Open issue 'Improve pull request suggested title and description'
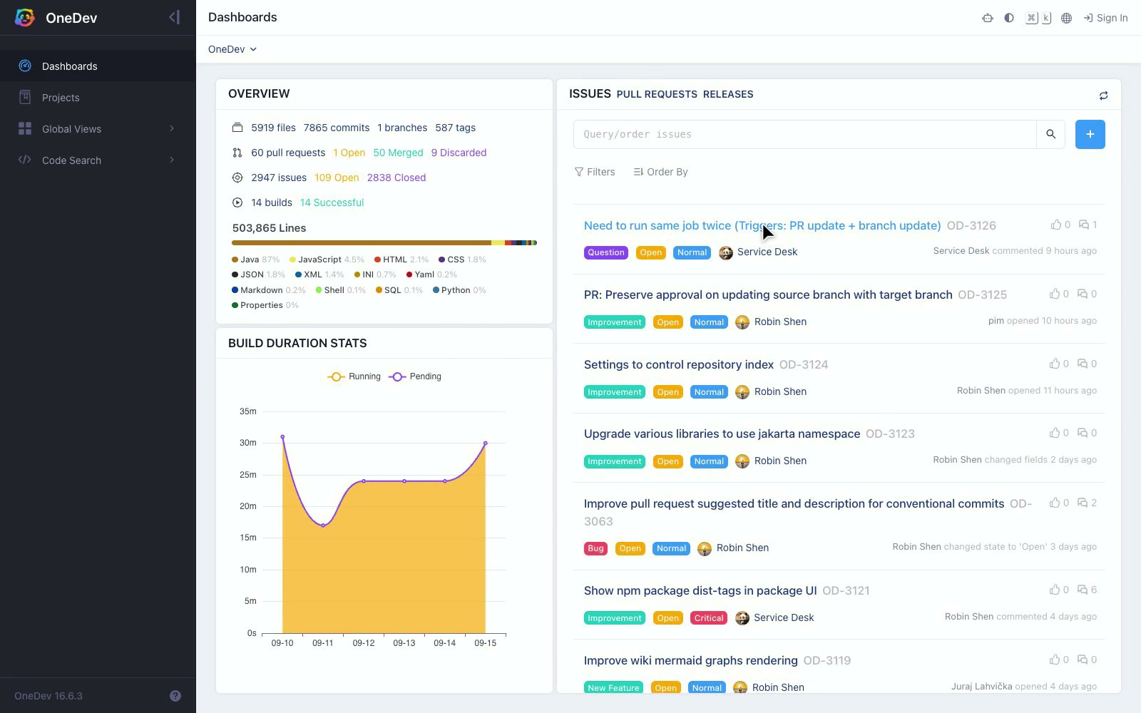This screenshot has height=713, width=1141. click(794, 503)
